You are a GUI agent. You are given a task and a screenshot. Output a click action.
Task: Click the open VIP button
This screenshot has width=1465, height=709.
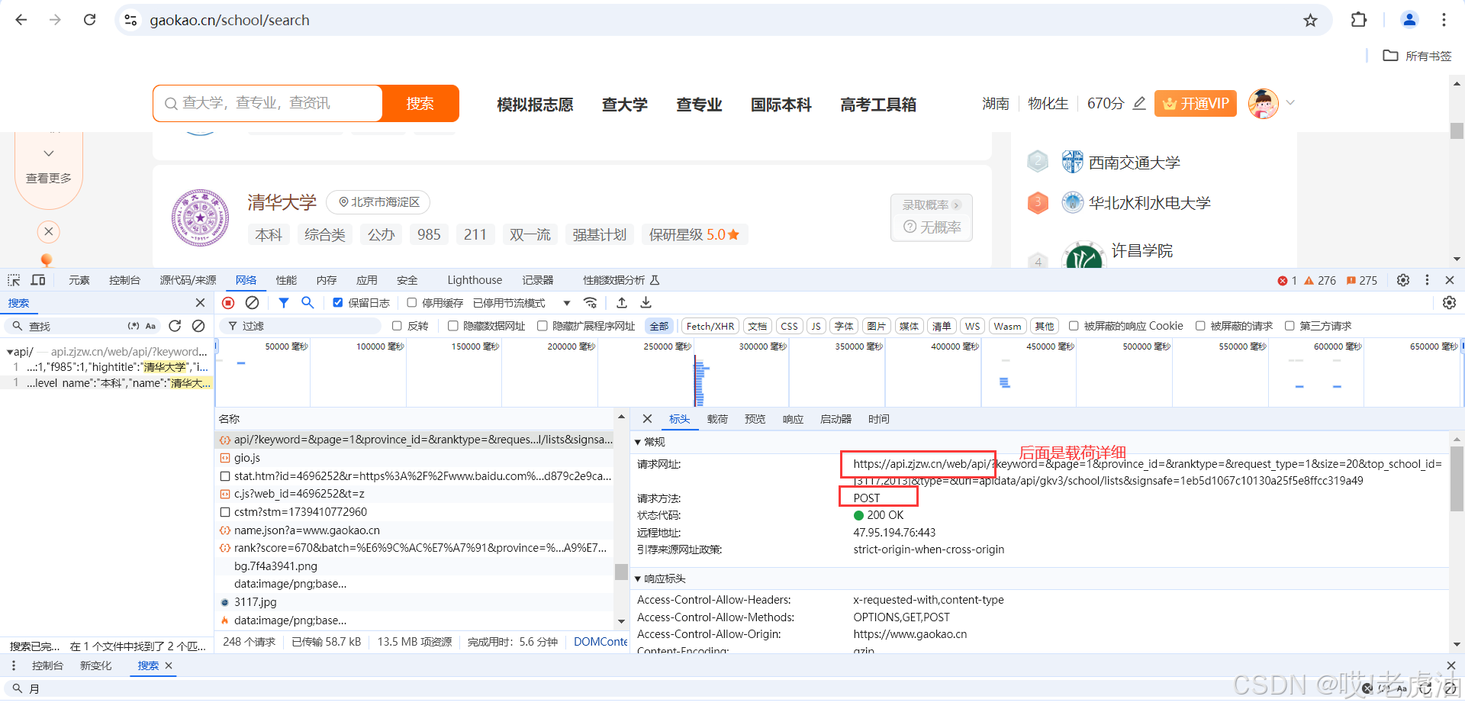(x=1195, y=103)
